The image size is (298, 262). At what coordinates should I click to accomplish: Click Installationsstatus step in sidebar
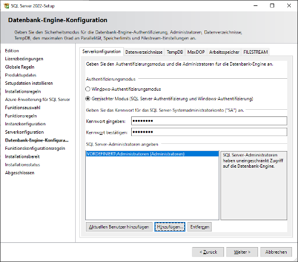tap(23, 165)
